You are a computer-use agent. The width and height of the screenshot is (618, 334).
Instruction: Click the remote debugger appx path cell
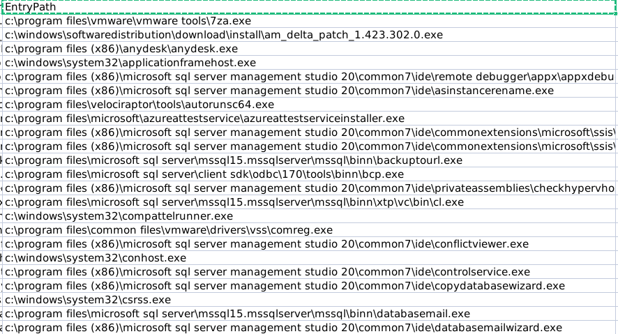(x=310, y=77)
